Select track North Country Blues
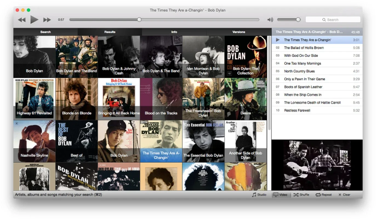Screen dimensions: 376x219 [317, 71]
